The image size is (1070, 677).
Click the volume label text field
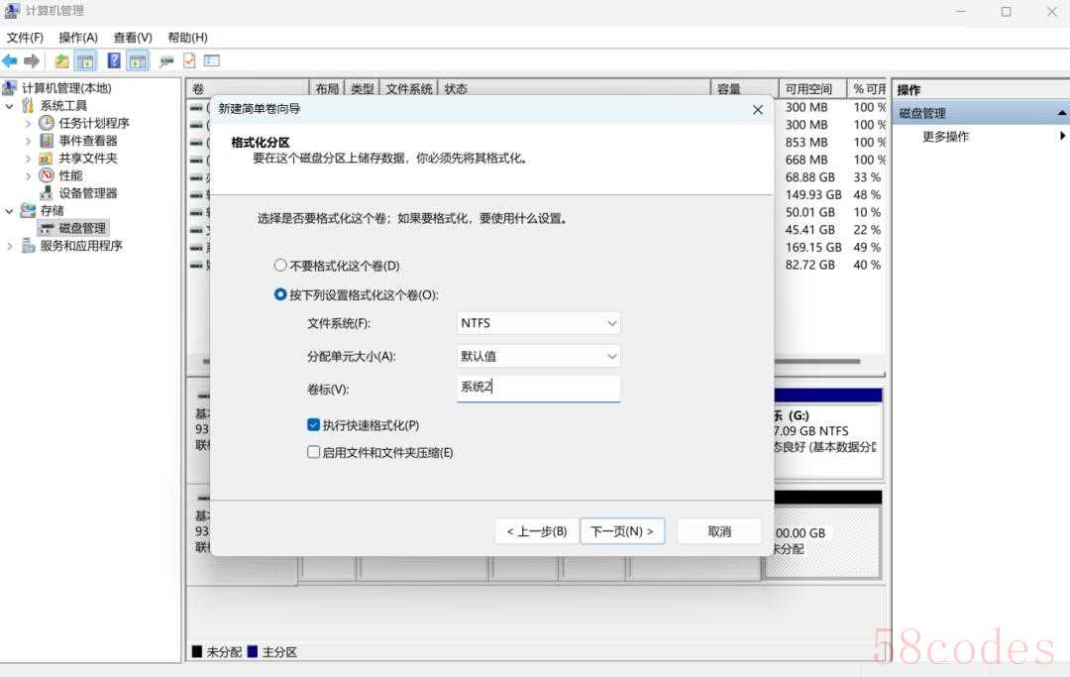click(x=538, y=388)
